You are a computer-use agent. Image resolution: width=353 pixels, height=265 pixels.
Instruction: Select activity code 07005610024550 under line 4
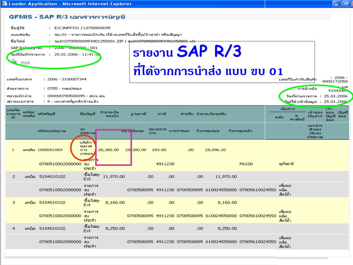(x=258, y=242)
